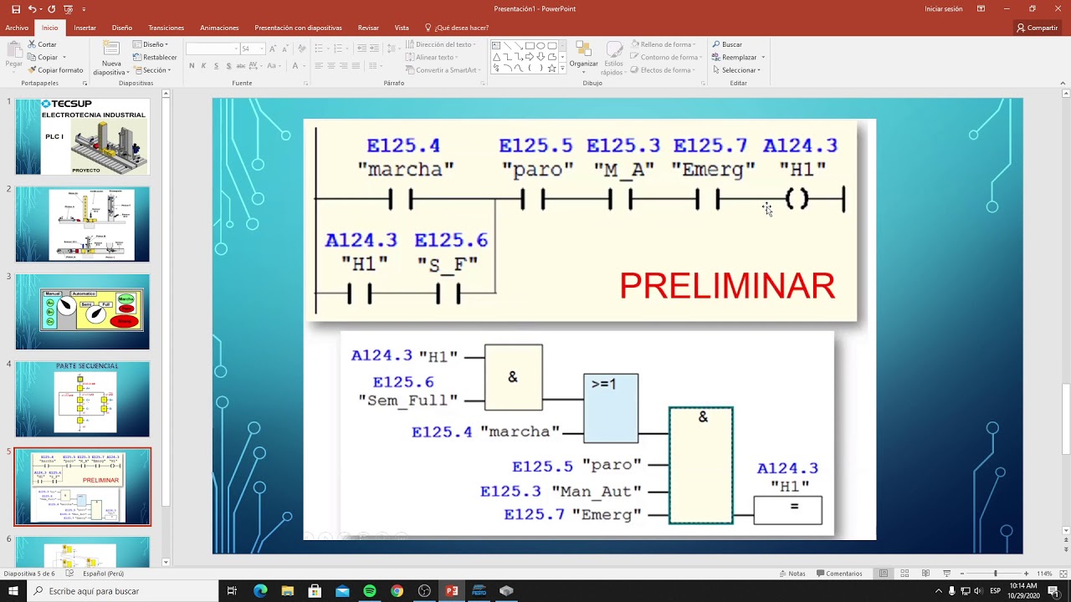Switch to the Insertar tab
Screen dimensions: 1071x602
tap(85, 28)
